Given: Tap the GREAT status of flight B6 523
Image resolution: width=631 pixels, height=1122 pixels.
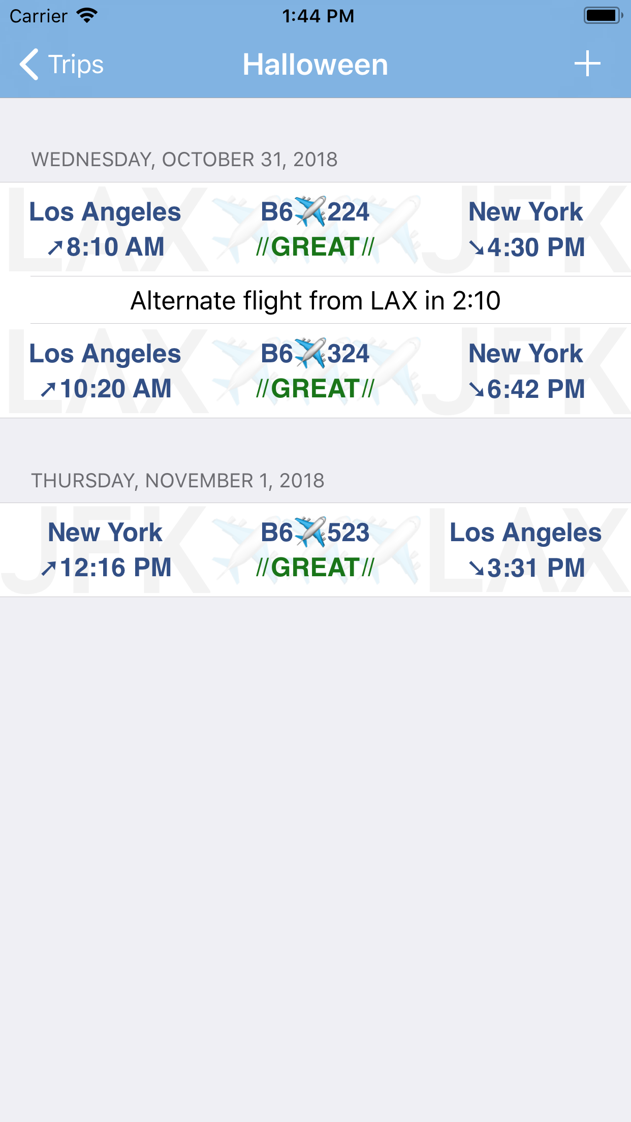Looking at the screenshot, I should (315, 568).
